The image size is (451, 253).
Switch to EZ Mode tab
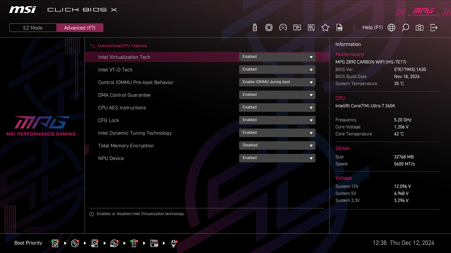pyautogui.click(x=33, y=28)
